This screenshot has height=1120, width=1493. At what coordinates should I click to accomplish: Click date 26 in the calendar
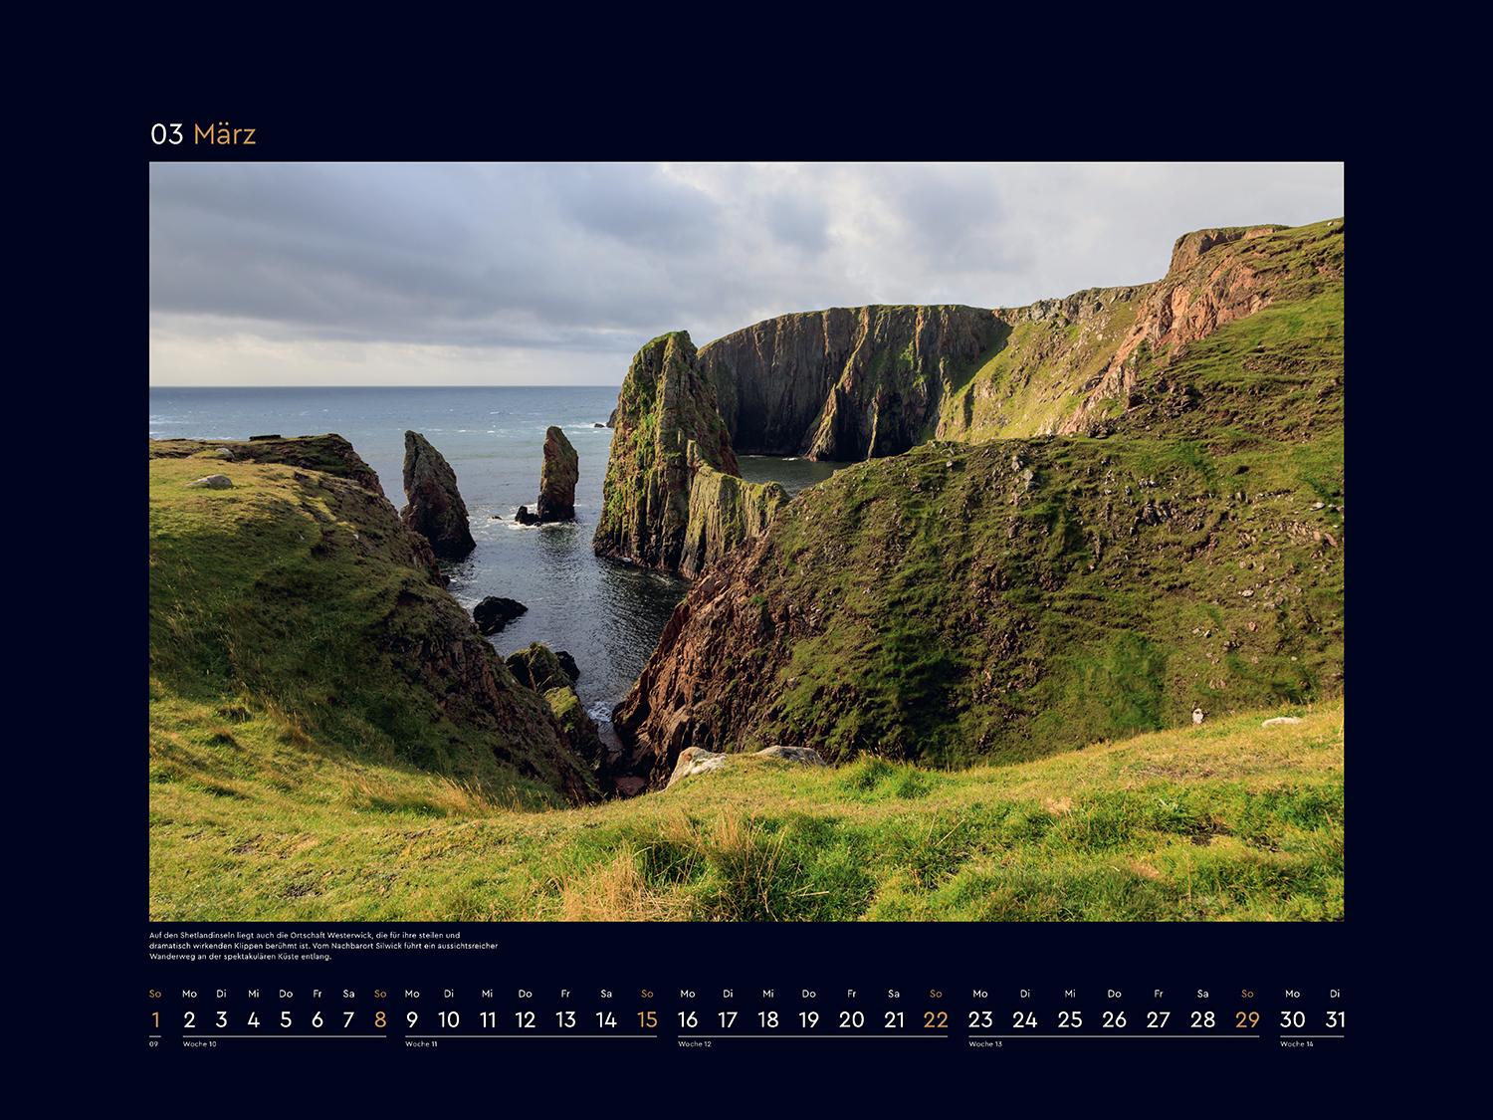pyautogui.click(x=1114, y=1019)
